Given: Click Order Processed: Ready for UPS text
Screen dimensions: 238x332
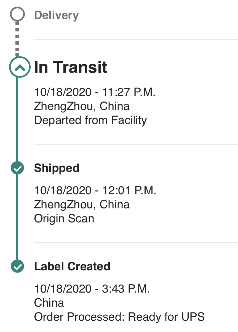Looking at the screenshot, I should coord(119,317).
